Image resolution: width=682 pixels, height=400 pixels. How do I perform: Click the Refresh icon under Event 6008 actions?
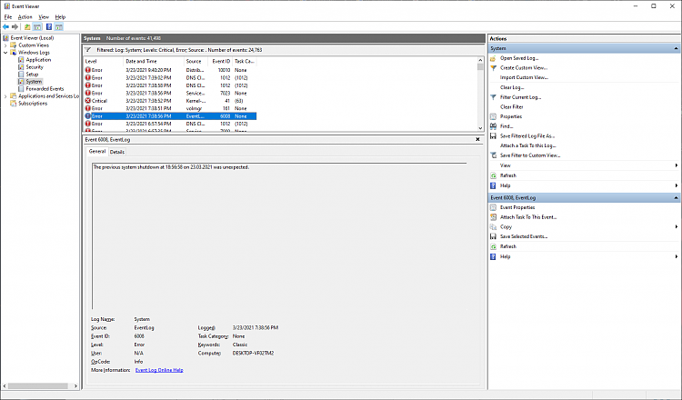[493, 246]
